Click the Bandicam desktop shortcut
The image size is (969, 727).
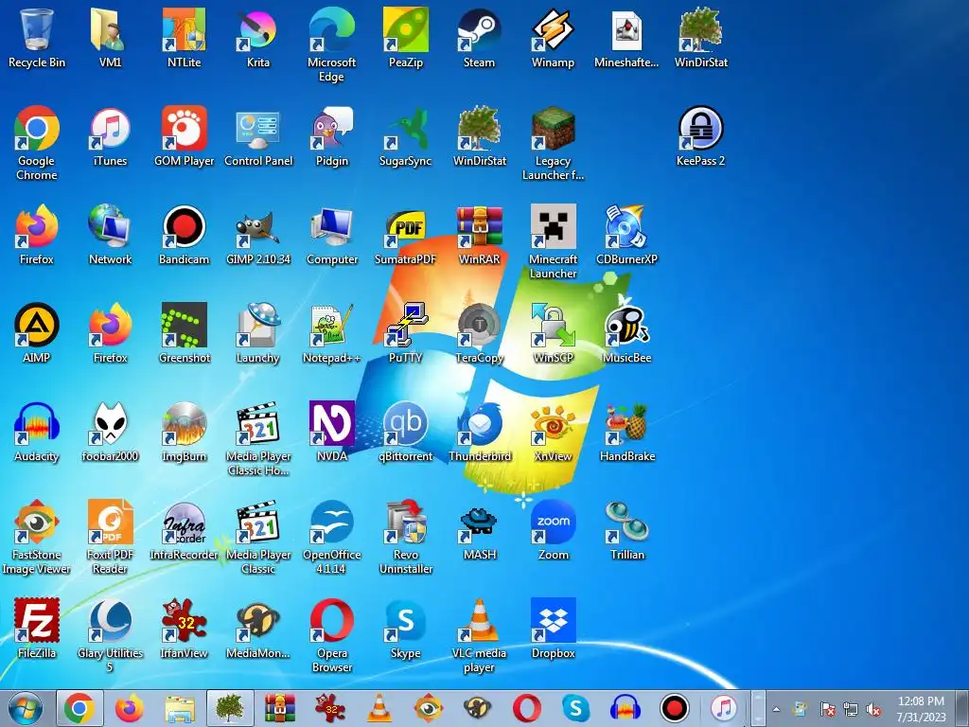(185, 235)
